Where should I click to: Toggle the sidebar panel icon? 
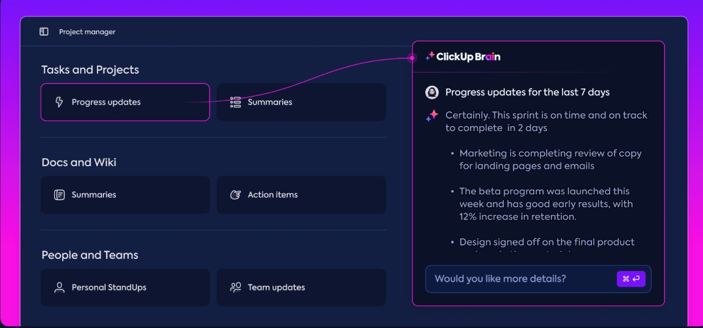pos(44,32)
